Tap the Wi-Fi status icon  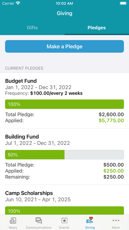(18, 3)
